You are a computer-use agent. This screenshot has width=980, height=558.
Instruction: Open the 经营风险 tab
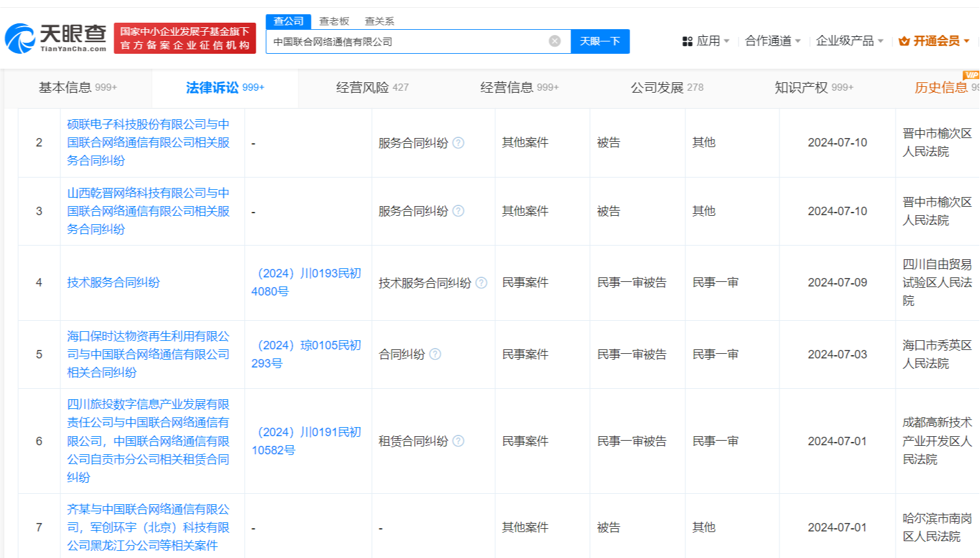pyautogui.click(x=372, y=87)
